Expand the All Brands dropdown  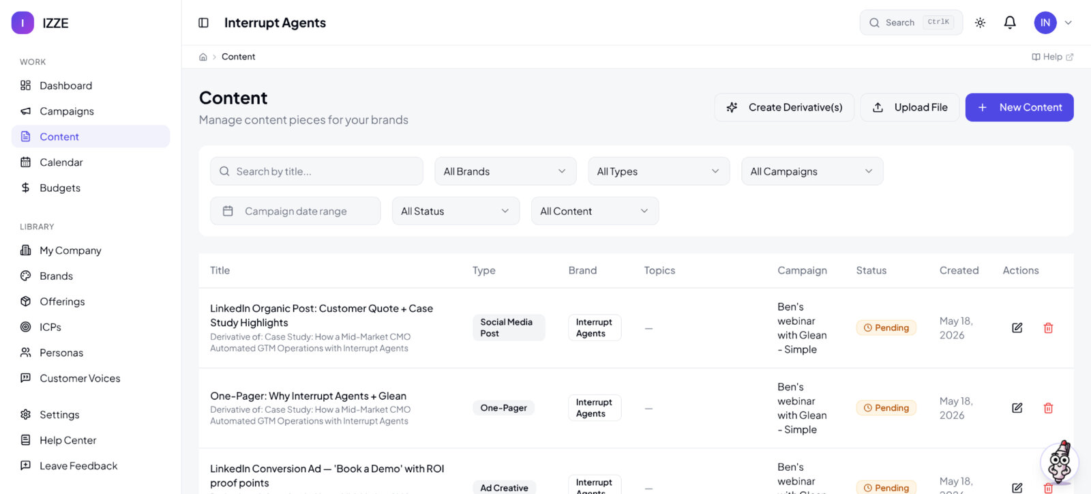click(505, 171)
